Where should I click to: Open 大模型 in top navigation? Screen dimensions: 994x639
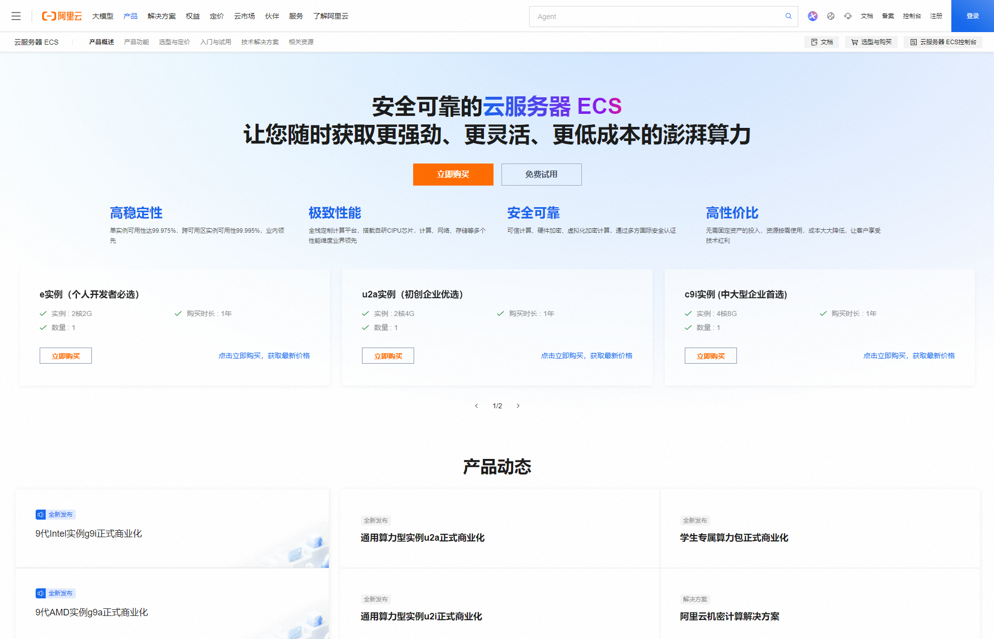103,16
